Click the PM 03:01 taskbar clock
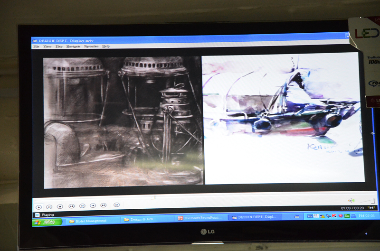 367,215
